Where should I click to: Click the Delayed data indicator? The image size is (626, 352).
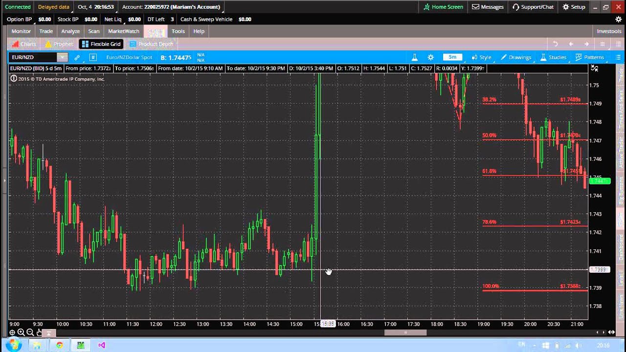[x=54, y=7]
